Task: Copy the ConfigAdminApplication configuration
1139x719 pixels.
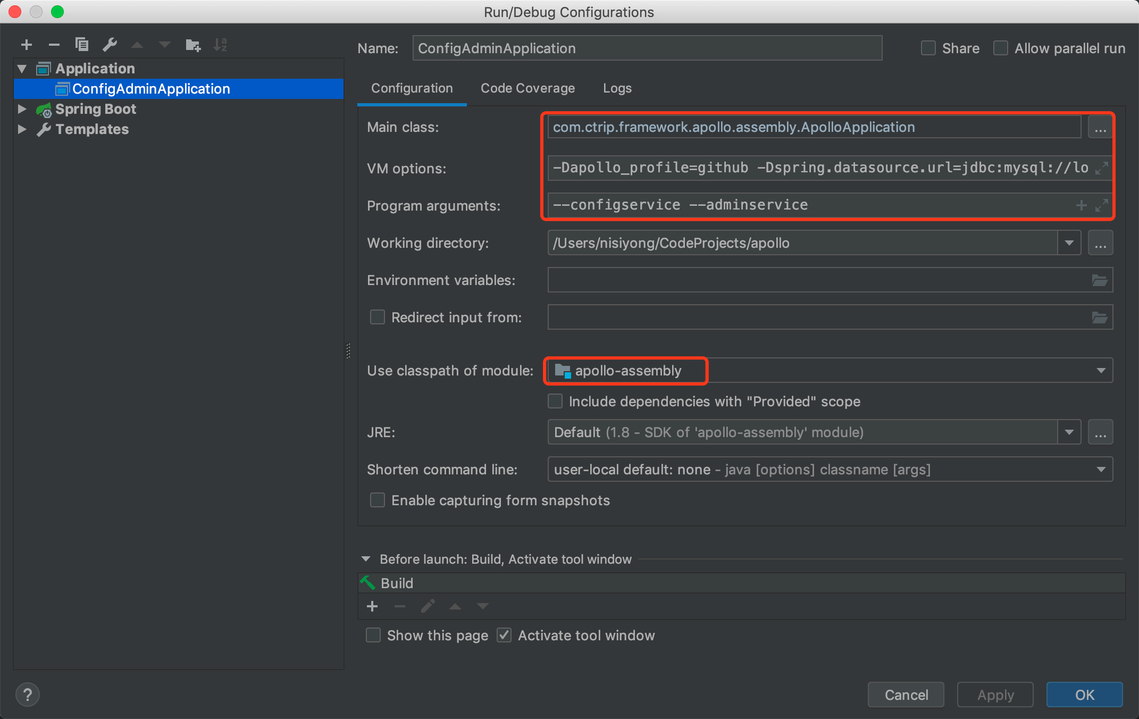Action: [x=82, y=45]
